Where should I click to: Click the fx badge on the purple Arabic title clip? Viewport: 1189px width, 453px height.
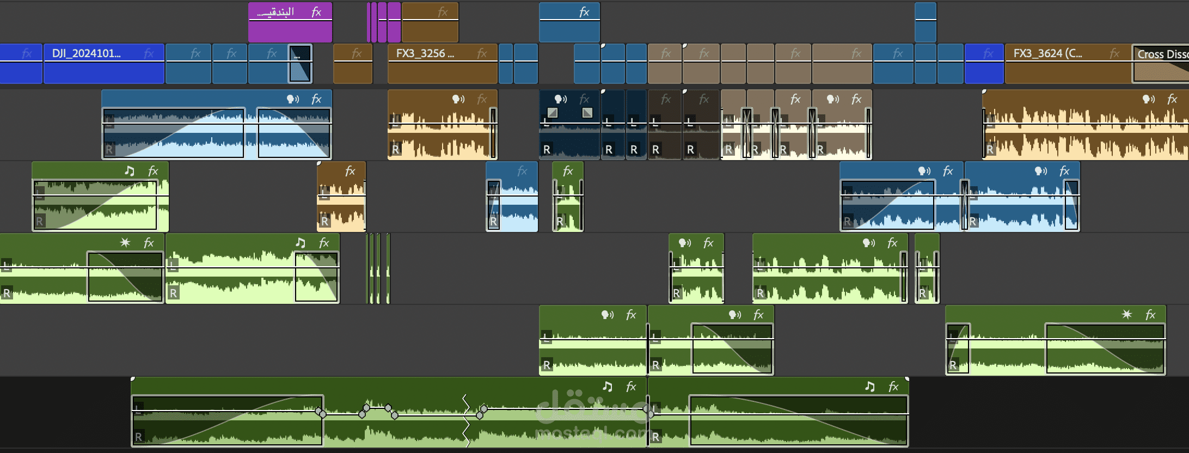point(316,11)
